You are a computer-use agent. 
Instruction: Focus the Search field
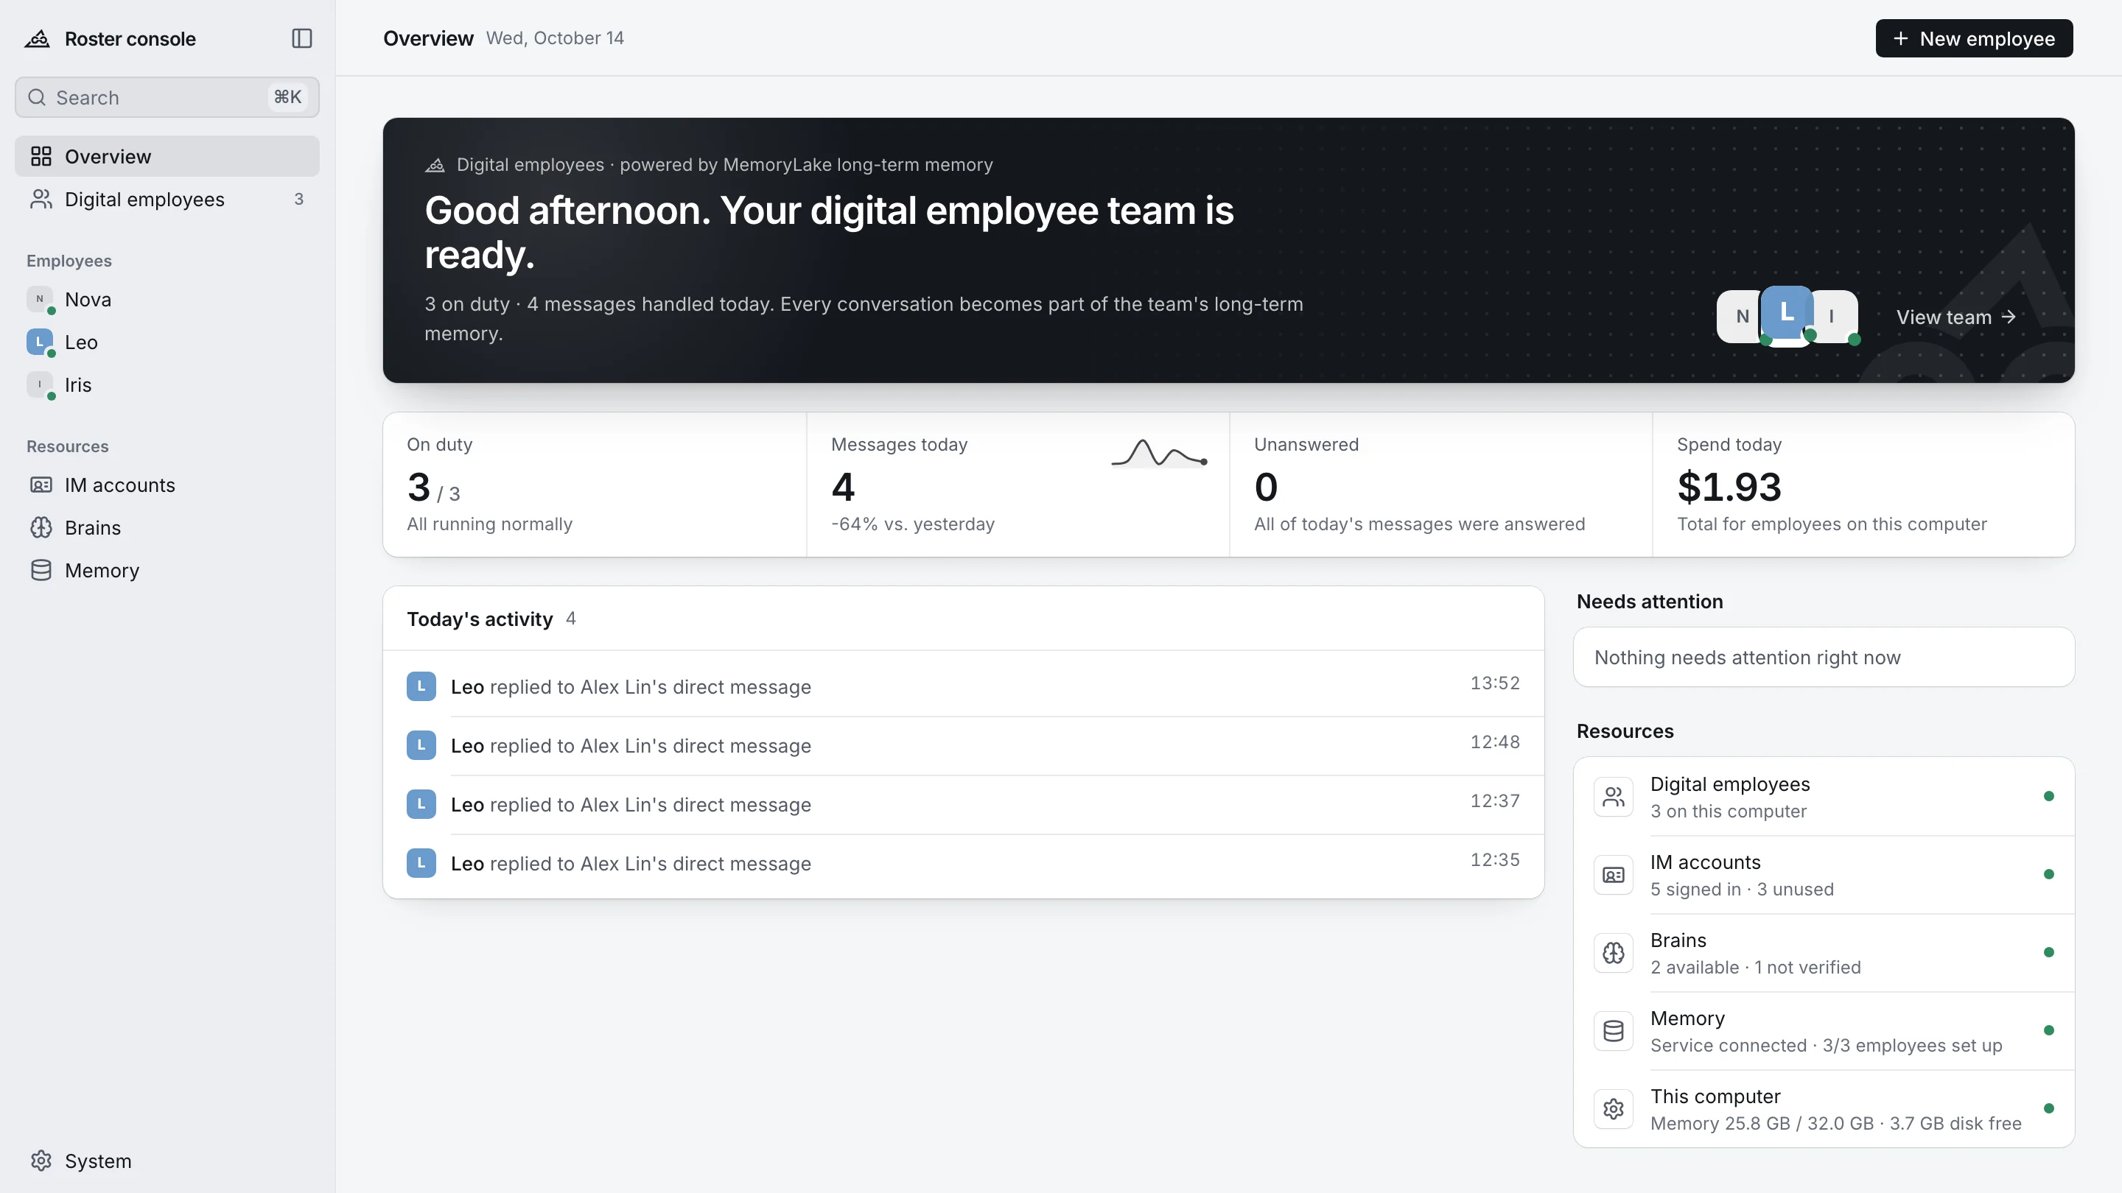pyautogui.click(x=167, y=97)
